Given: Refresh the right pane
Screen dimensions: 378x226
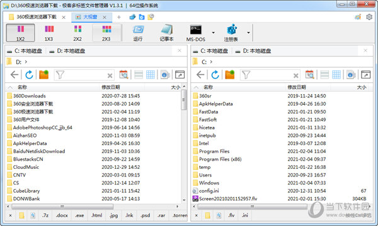Looking at the screenshot, I should 215,75.
